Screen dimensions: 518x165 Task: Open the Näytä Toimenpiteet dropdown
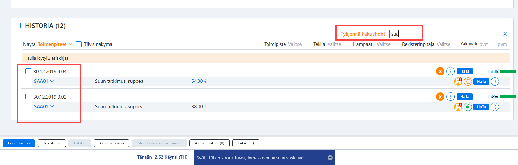click(55, 44)
